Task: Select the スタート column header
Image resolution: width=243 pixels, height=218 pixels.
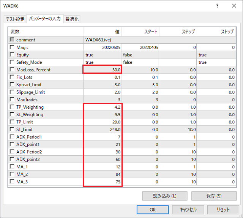Action: pyautogui.click(x=140, y=32)
